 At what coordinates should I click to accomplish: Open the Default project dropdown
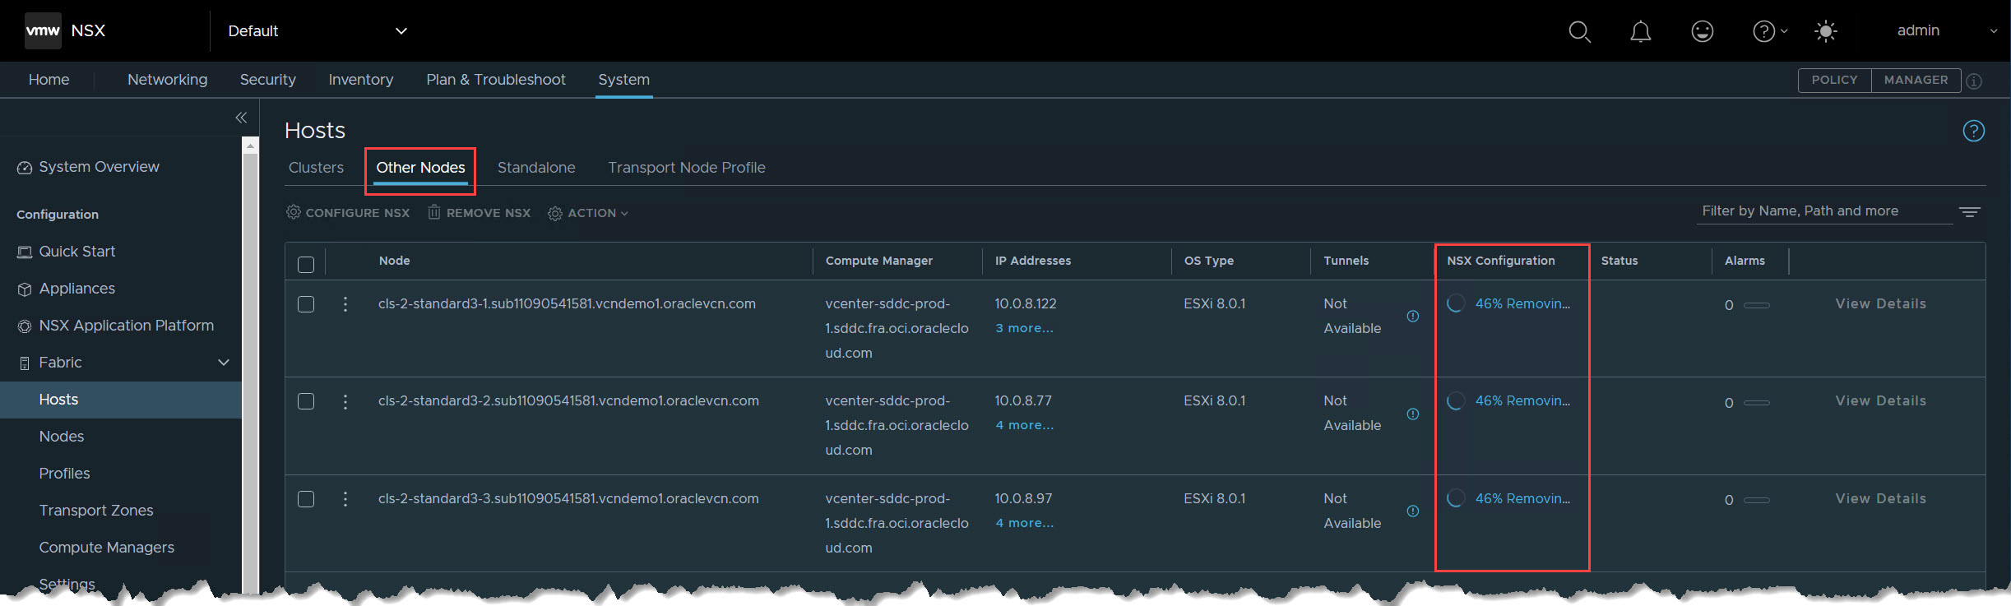pyautogui.click(x=317, y=31)
